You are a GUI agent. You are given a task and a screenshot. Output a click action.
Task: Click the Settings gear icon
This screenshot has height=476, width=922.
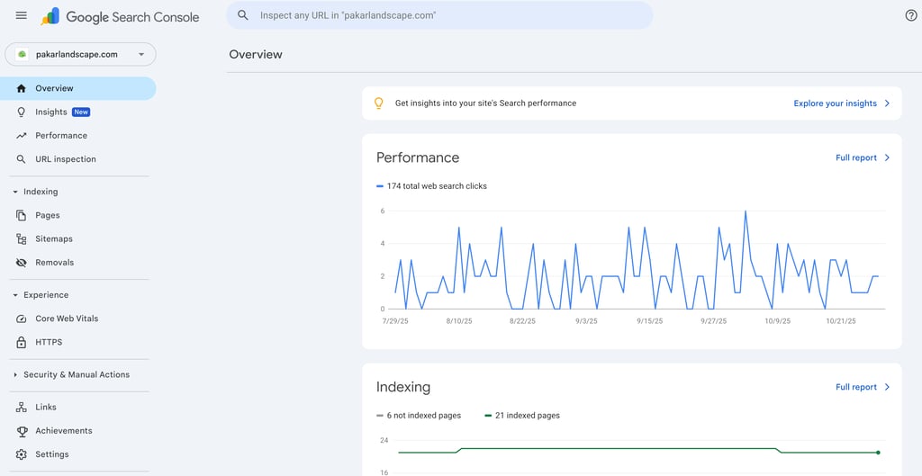tap(22, 454)
